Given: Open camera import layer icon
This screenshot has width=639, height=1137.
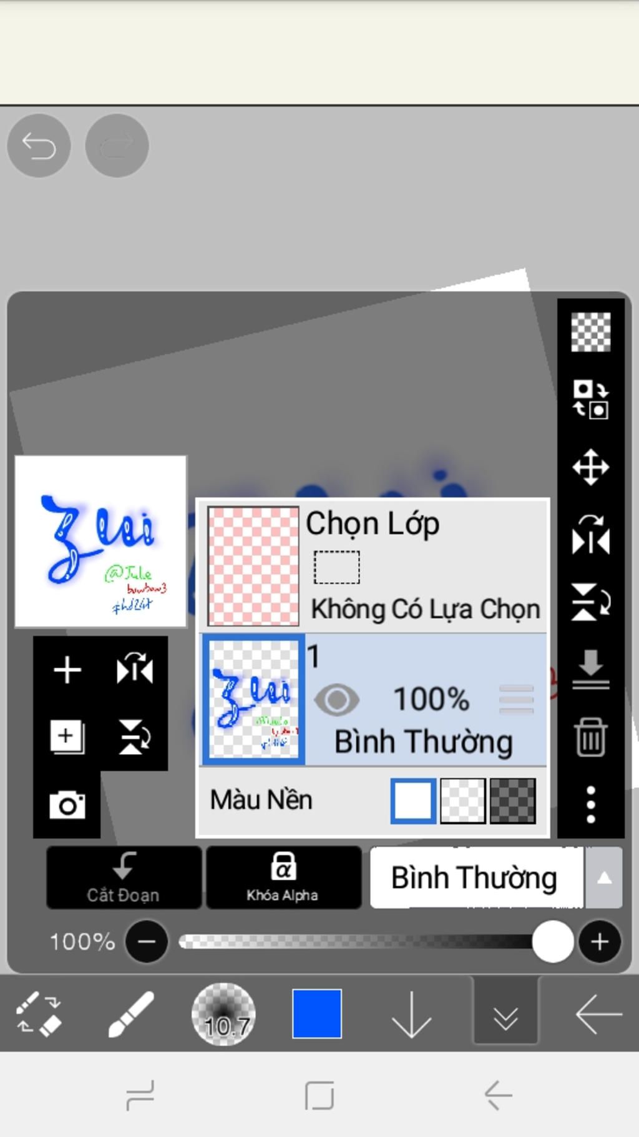Looking at the screenshot, I should [67, 805].
